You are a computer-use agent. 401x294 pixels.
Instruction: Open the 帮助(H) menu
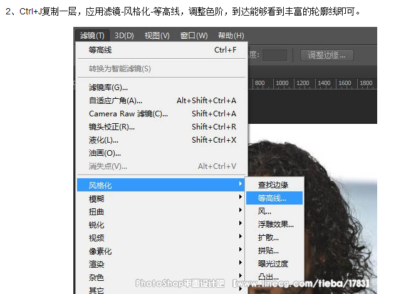point(231,36)
